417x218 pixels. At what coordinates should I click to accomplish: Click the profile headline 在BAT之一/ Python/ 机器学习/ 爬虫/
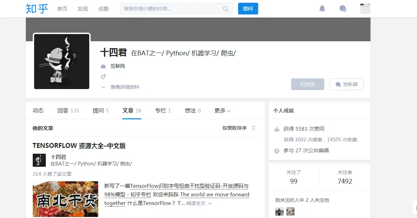(x=183, y=53)
